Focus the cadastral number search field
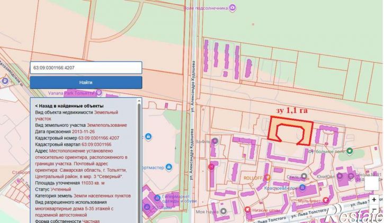Screen dimensions: 384x223 tap(86, 68)
